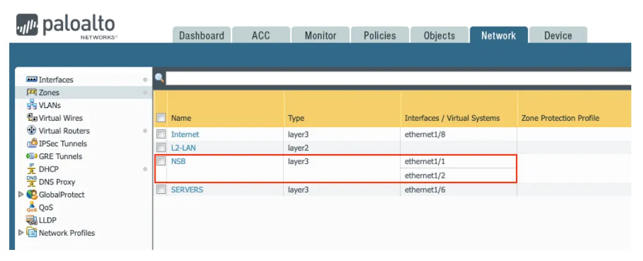Check the SERVERS zone checkbox
The width and height of the screenshot is (643, 261).
161,189
